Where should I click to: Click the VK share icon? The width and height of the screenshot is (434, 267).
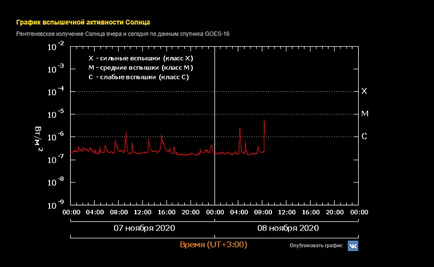point(353,245)
